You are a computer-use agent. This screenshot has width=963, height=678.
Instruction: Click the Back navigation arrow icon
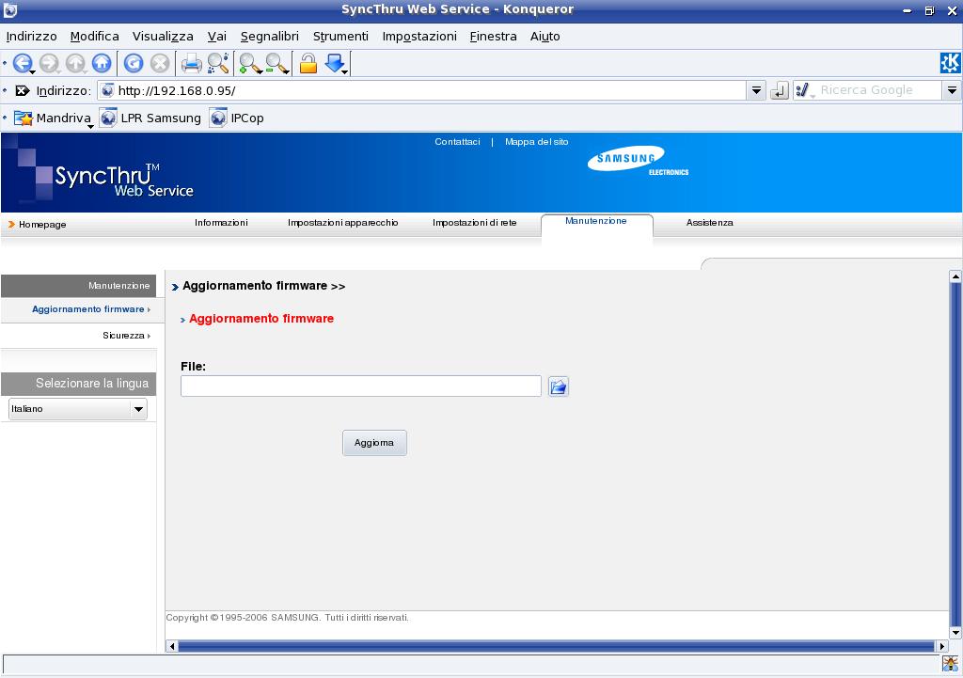(x=21, y=63)
